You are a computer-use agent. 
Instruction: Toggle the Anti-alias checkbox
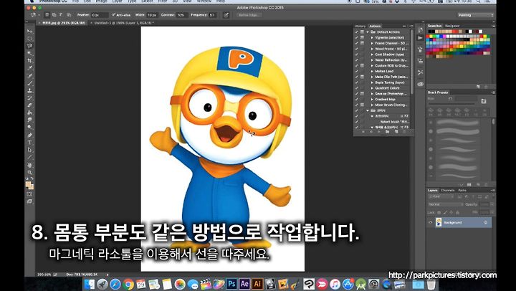(x=114, y=15)
